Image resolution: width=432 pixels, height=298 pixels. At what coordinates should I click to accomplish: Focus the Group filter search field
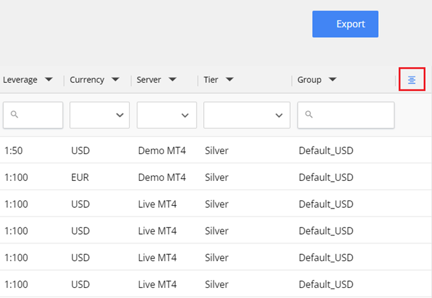353,115
